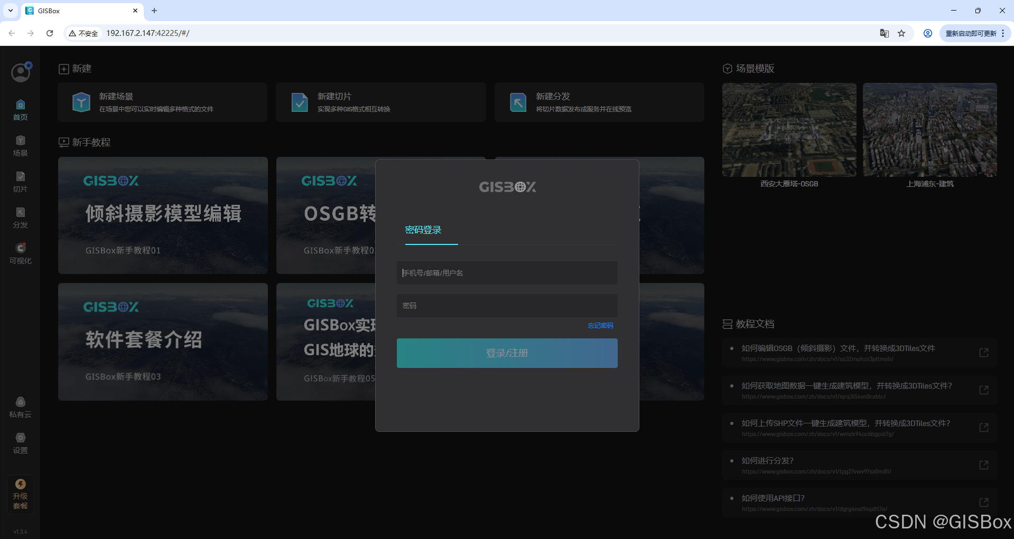Click the browser forward arrow
This screenshot has height=539, width=1014.
pyautogui.click(x=31, y=33)
